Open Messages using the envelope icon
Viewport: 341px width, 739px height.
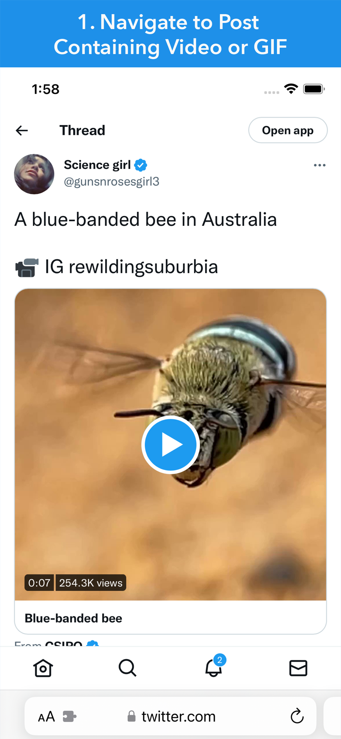click(x=298, y=668)
